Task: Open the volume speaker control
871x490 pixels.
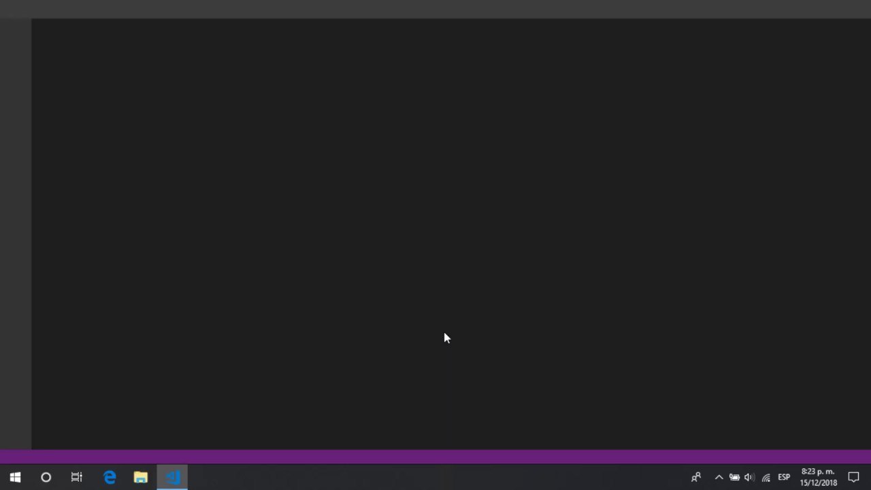Action: tap(749, 478)
